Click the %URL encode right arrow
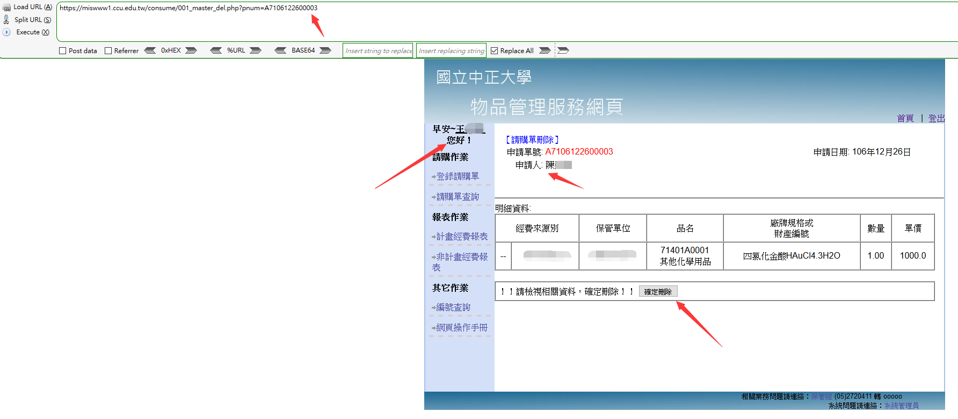958x419 pixels. 256,50
